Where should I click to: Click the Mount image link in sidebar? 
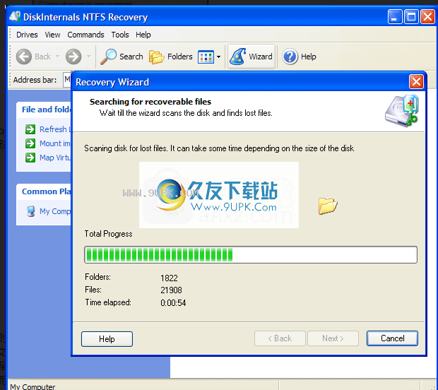click(55, 143)
